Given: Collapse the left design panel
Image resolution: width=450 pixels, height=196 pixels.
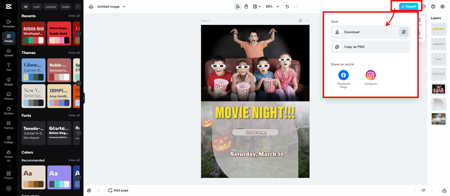Looking at the screenshot, I should pos(84,98).
